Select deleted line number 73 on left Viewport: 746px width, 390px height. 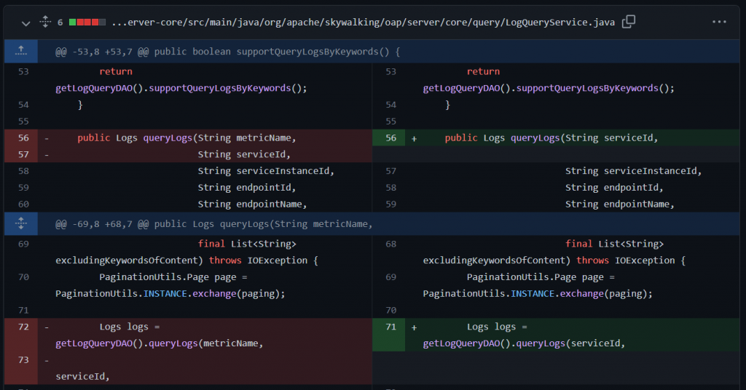click(23, 360)
